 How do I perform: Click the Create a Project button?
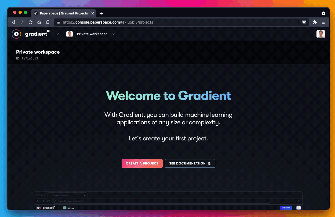(x=142, y=163)
